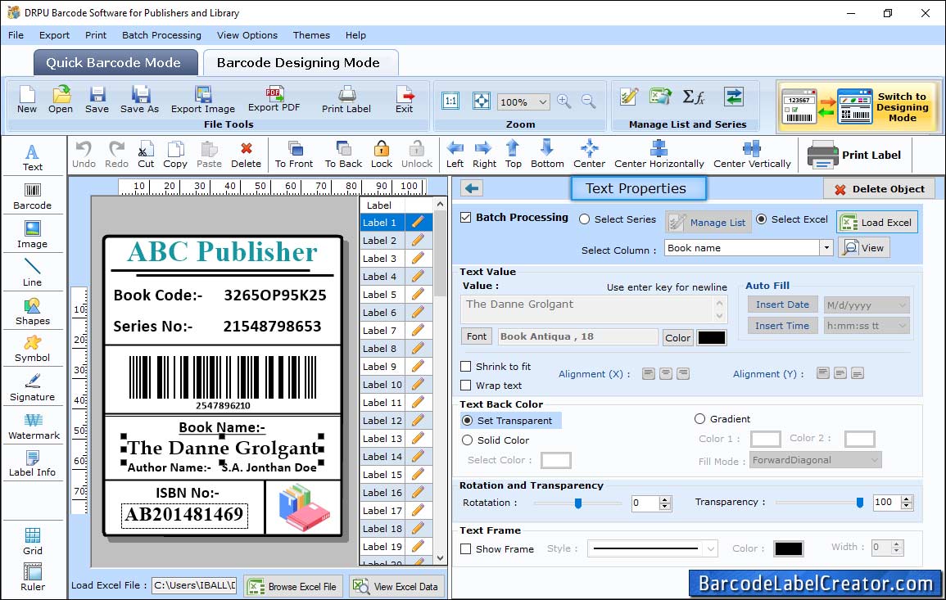Align object to Top
The height and width of the screenshot is (600, 946).
(x=513, y=155)
